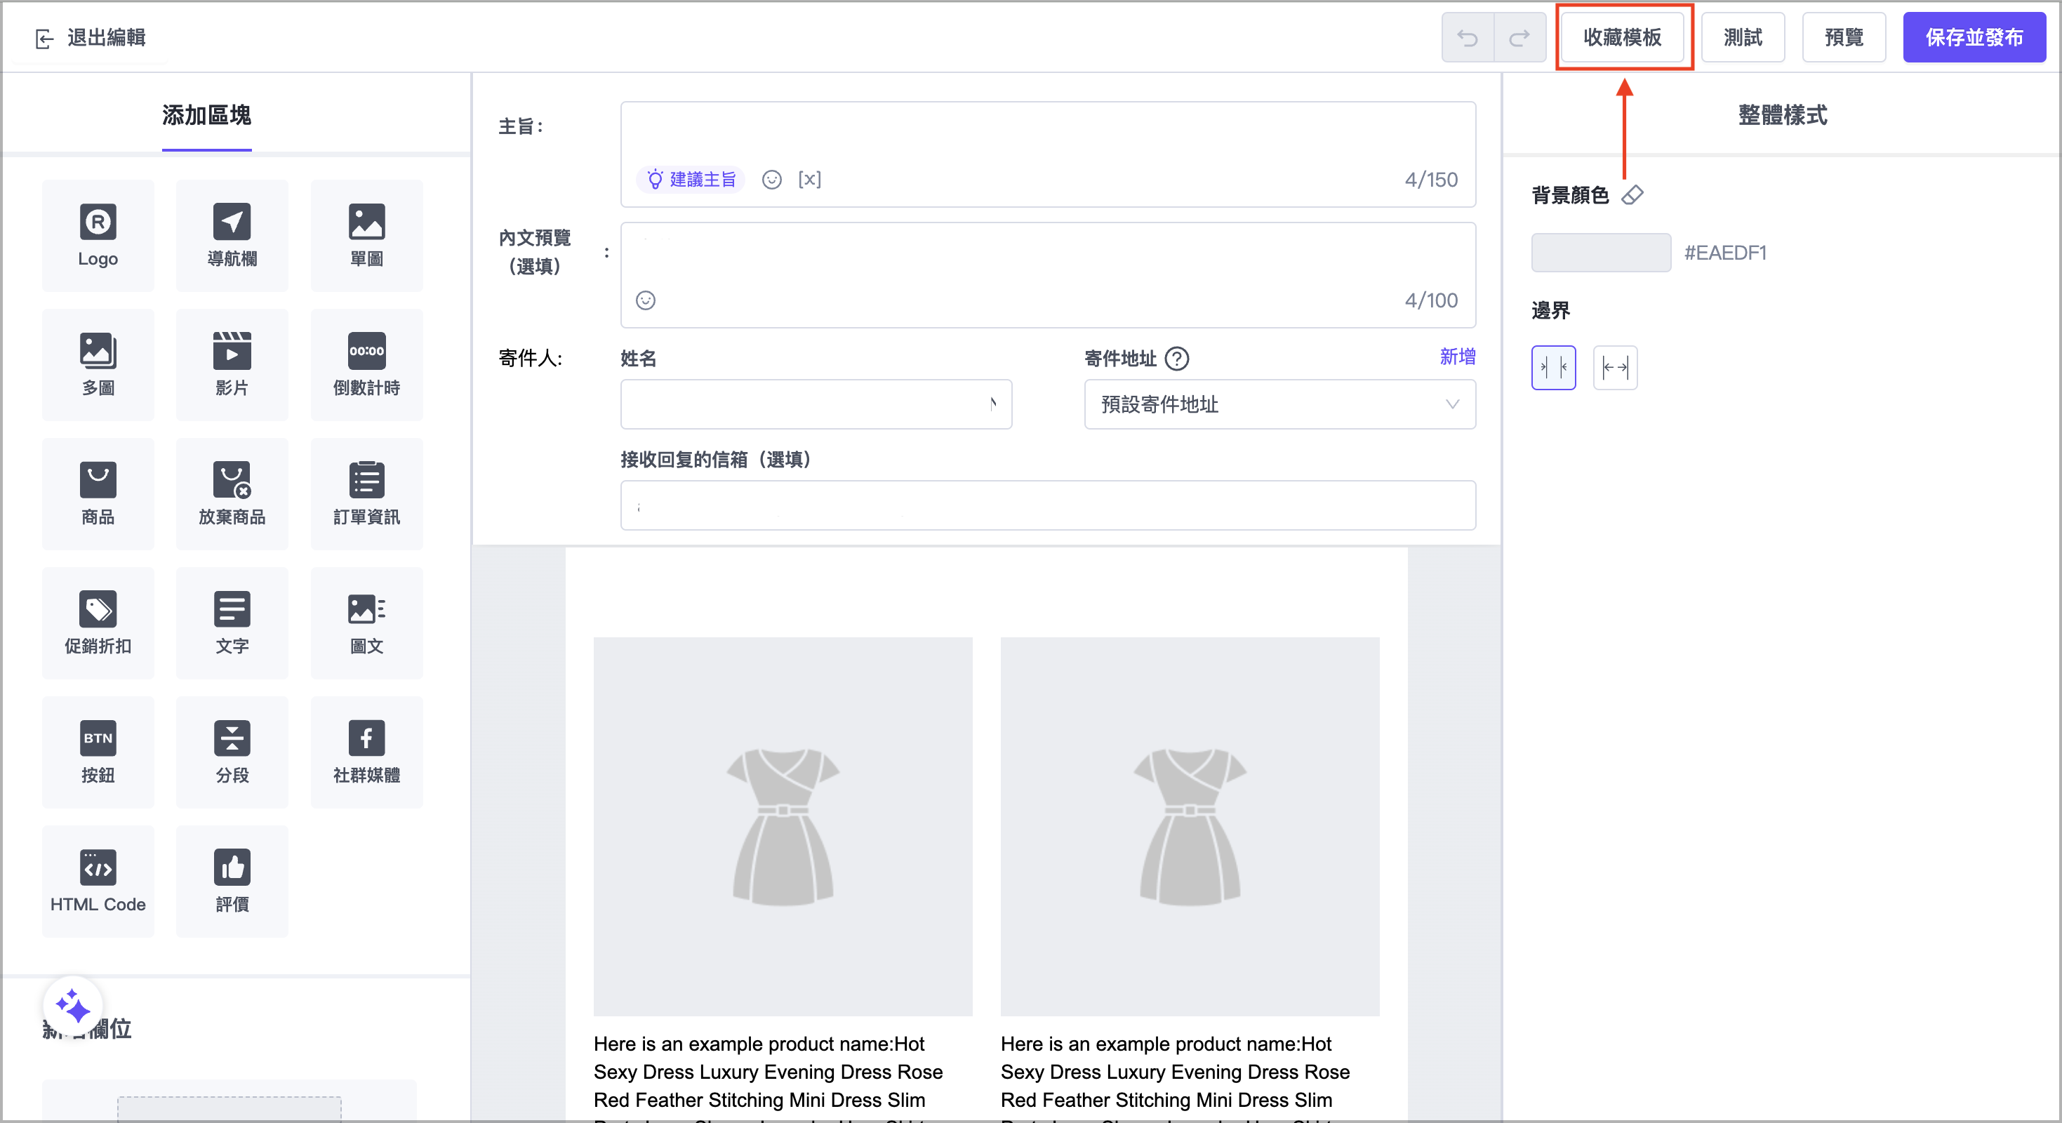The width and height of the screenshot is (2062, 1123).
Task: Click the undo arrow icon
Action: pyautogui.click(x=1466, y=38)
